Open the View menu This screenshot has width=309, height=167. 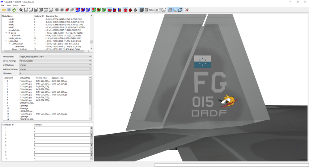[x=9, y=6]
